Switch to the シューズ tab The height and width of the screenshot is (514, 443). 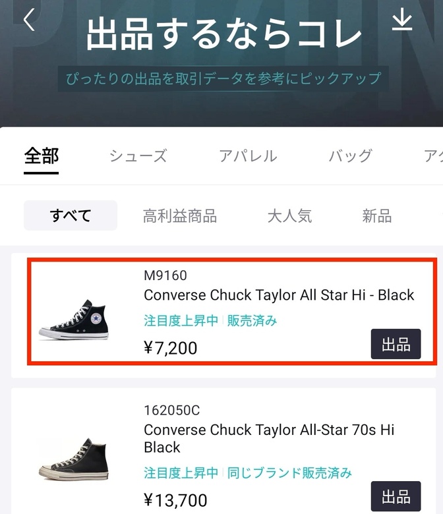pos(138,156)
